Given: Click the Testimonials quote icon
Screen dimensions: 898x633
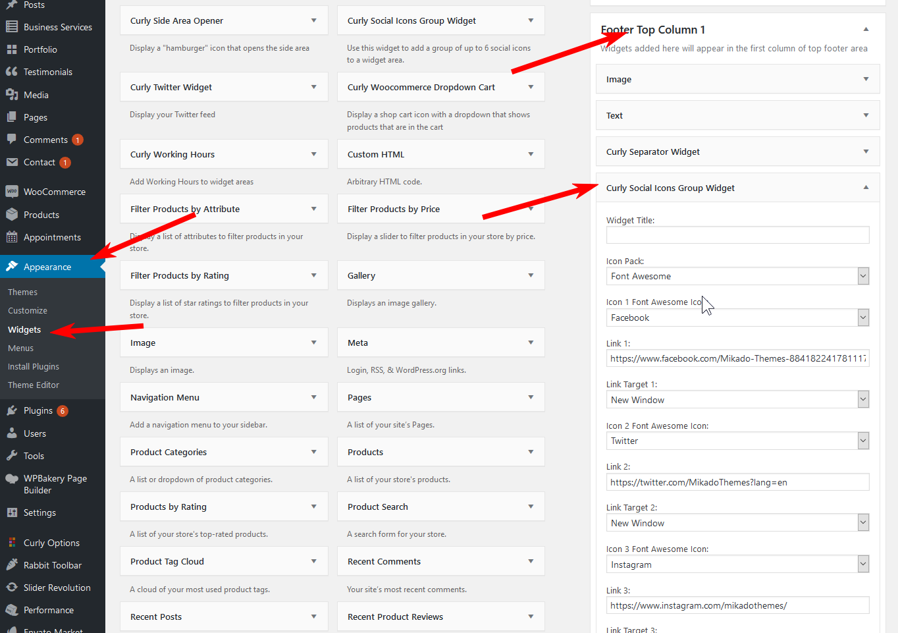Looking at the screenshot, I should tap(12, 72).
